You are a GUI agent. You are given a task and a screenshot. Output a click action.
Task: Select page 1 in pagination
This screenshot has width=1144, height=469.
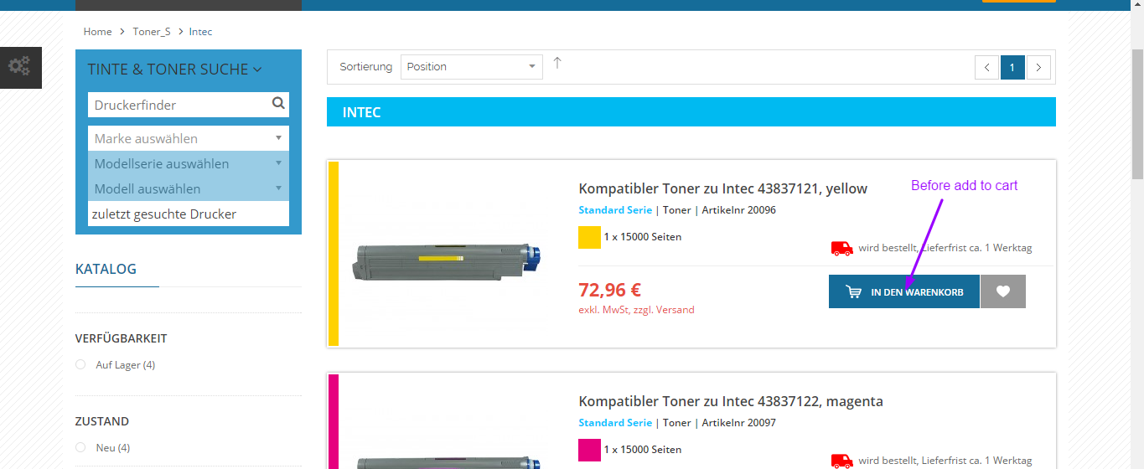(1012, 67)
